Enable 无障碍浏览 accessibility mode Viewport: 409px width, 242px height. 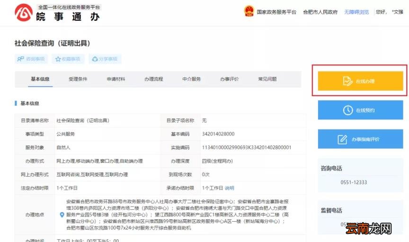pos(356,12)
